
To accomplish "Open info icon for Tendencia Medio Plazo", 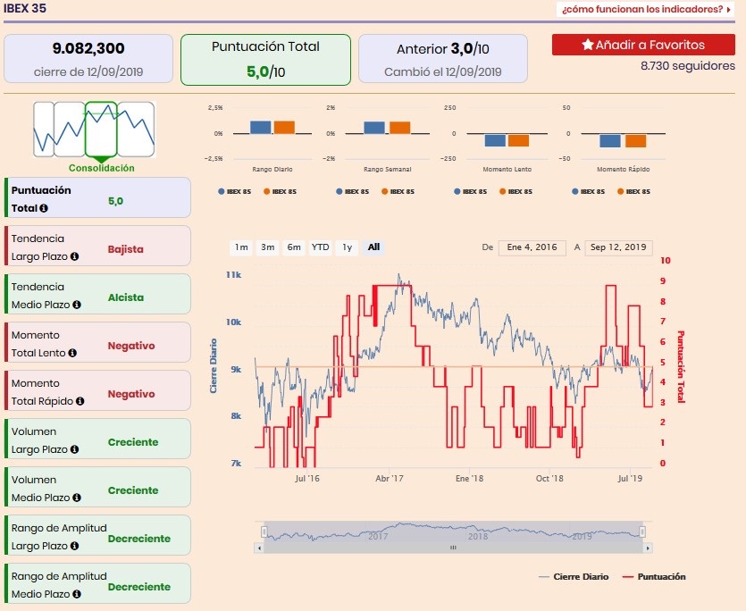I will (77, 305).
